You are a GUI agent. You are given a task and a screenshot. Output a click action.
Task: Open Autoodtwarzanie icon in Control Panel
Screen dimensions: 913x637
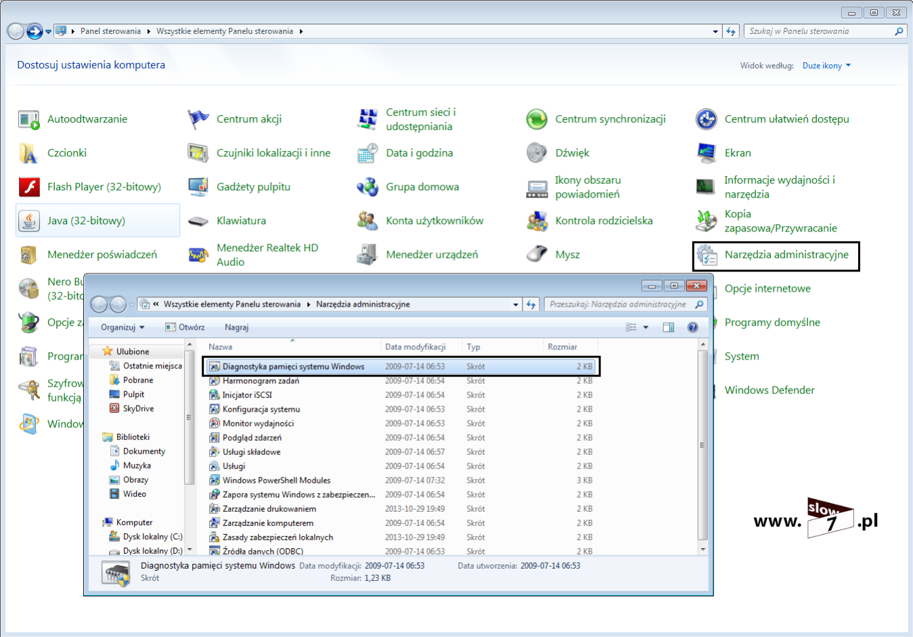(29, 120)
